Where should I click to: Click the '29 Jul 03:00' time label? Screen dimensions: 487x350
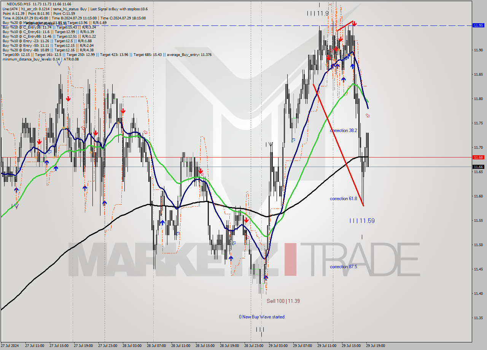coord(279,346)
